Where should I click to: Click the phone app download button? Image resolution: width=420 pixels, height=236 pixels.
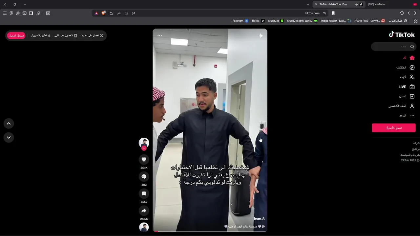click(x=66, y=35)
